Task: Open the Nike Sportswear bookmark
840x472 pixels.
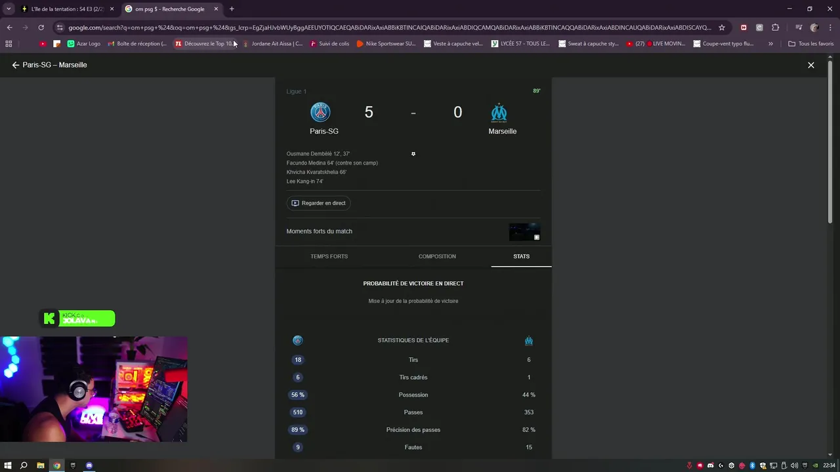Action: [x=386, y=44]
